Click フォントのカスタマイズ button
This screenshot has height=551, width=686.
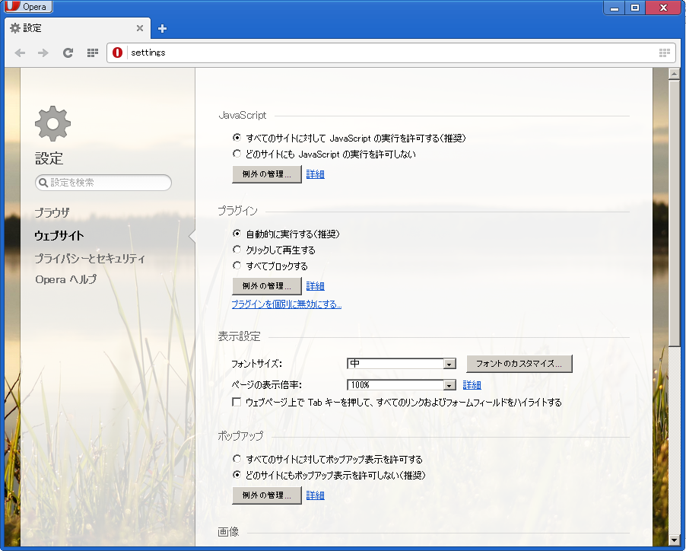pyautogui.click(x=519, y=363)
